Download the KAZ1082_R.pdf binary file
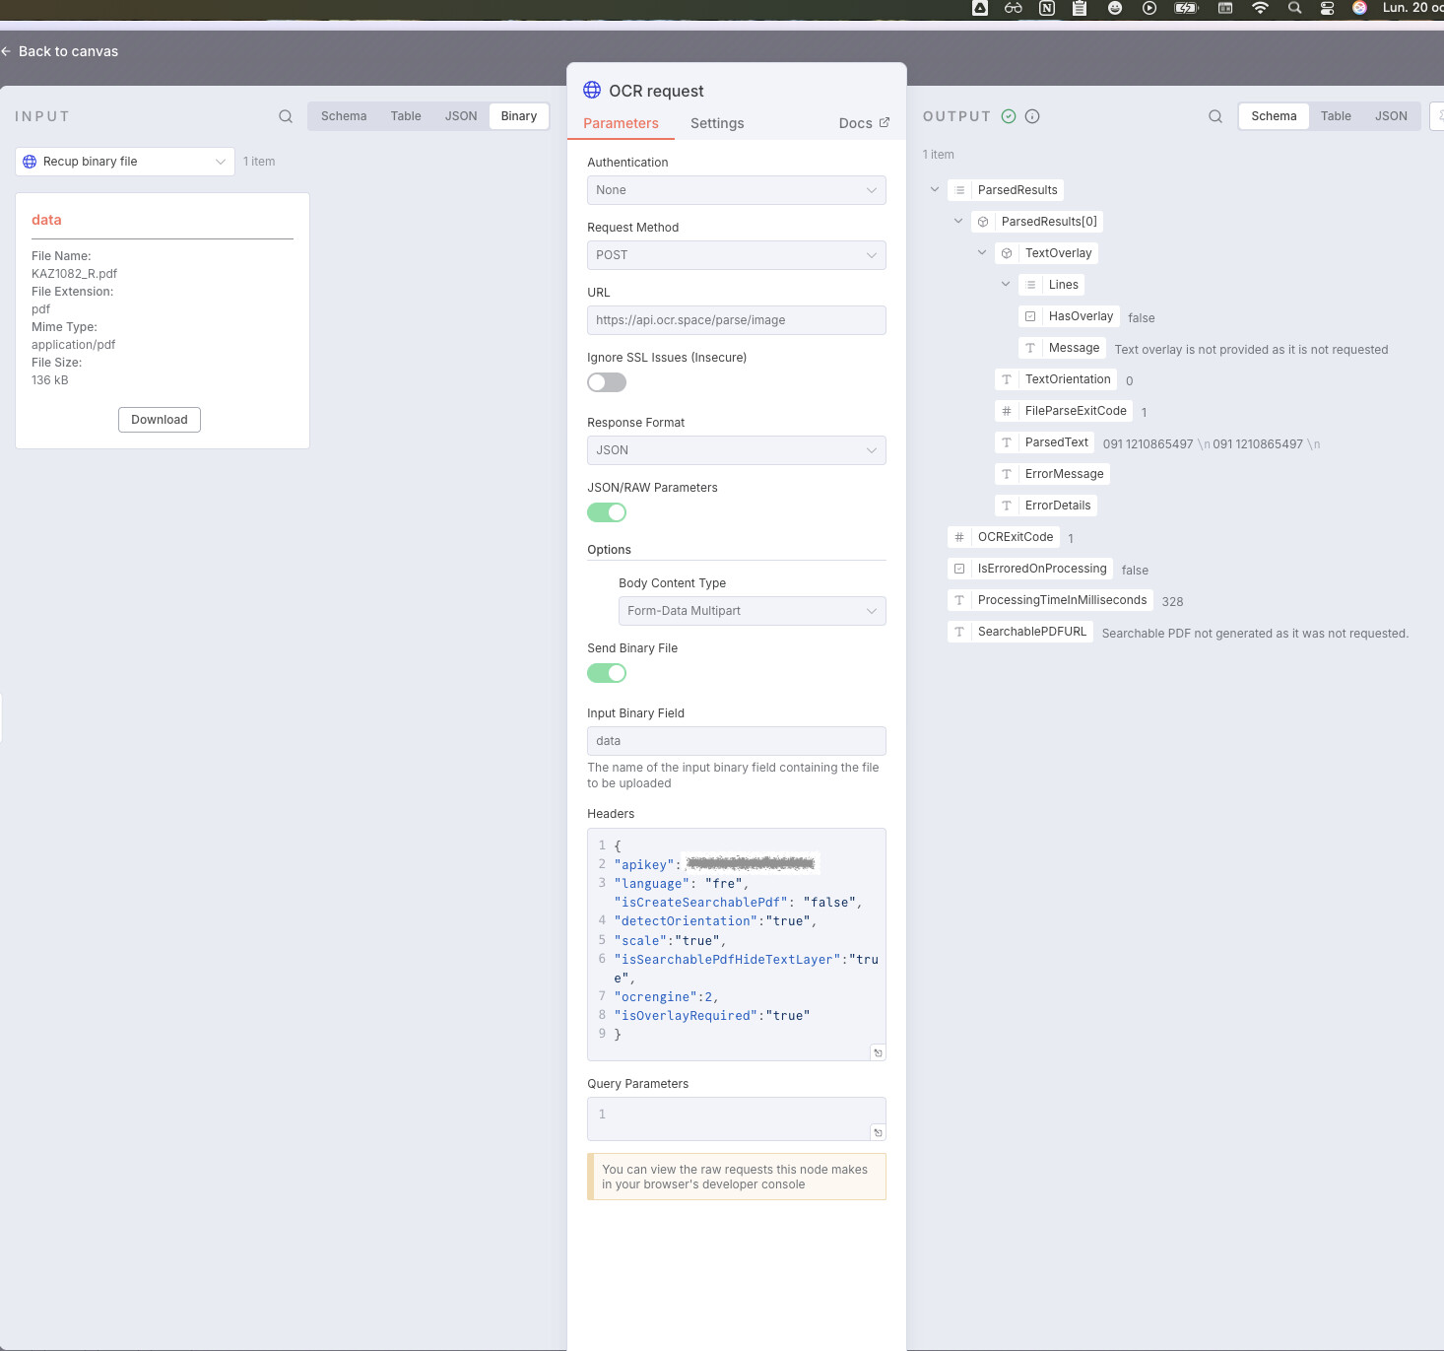This screenshot has width=1444, height=1351. (x=160, y=420)
